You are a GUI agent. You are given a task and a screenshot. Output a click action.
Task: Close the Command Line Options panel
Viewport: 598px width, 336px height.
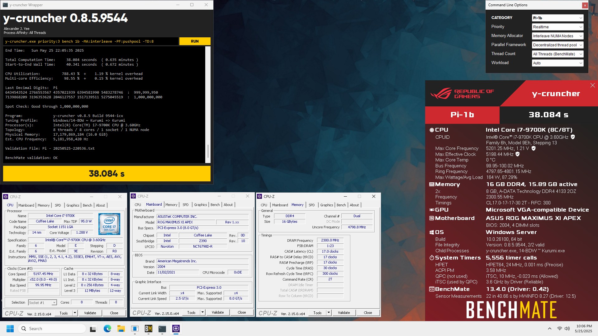pyautogui.click(x=585, y=5)
